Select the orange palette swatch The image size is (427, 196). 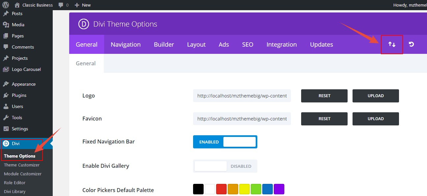(233, 189)
